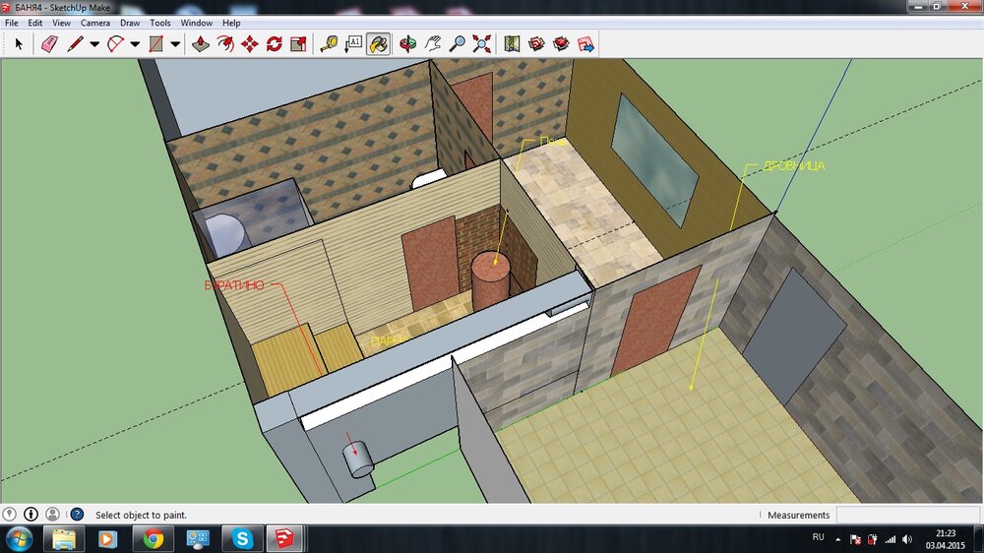
Task: Click the SketchUp taskbar button
Action: click(285, 538)
